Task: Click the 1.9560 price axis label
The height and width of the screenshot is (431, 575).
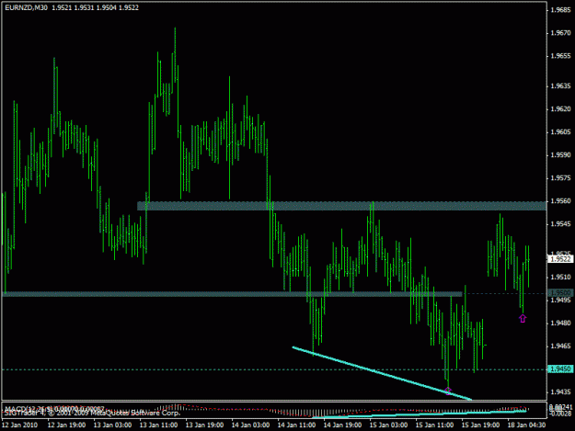Action: coord(560,201)
